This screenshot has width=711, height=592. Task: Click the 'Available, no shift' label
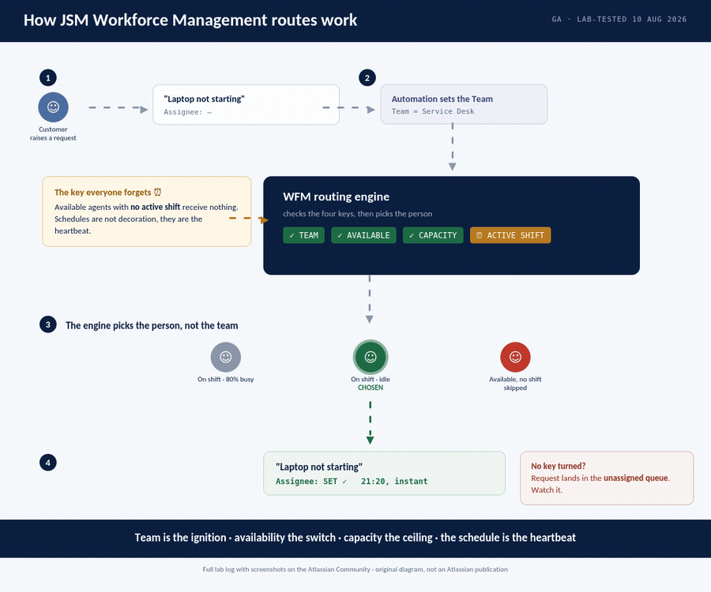[515, 379]
